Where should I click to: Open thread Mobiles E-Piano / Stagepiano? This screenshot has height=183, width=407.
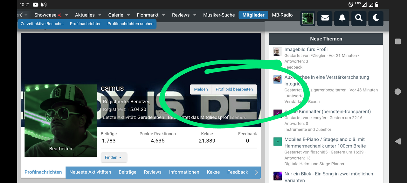click(x=325, y=143)
